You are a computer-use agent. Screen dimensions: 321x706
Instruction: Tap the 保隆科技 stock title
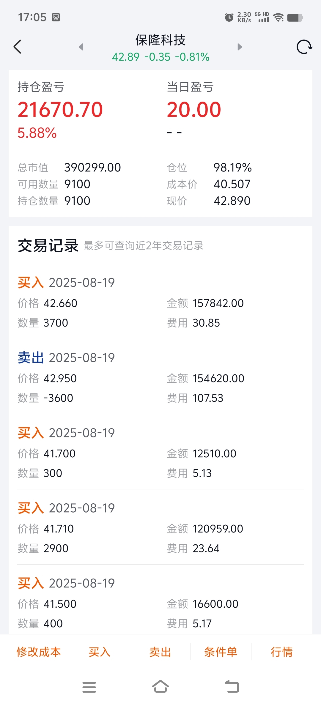tap(160, 40)
